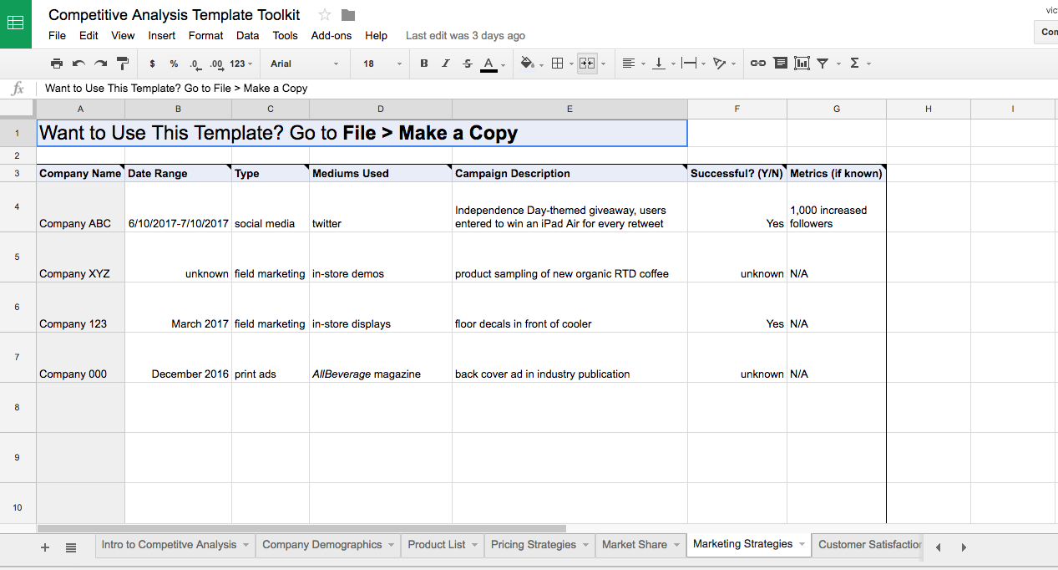Insert a link
This screenshot has width=1058, height=570.
pyautogui.click(x=758, y=64)
